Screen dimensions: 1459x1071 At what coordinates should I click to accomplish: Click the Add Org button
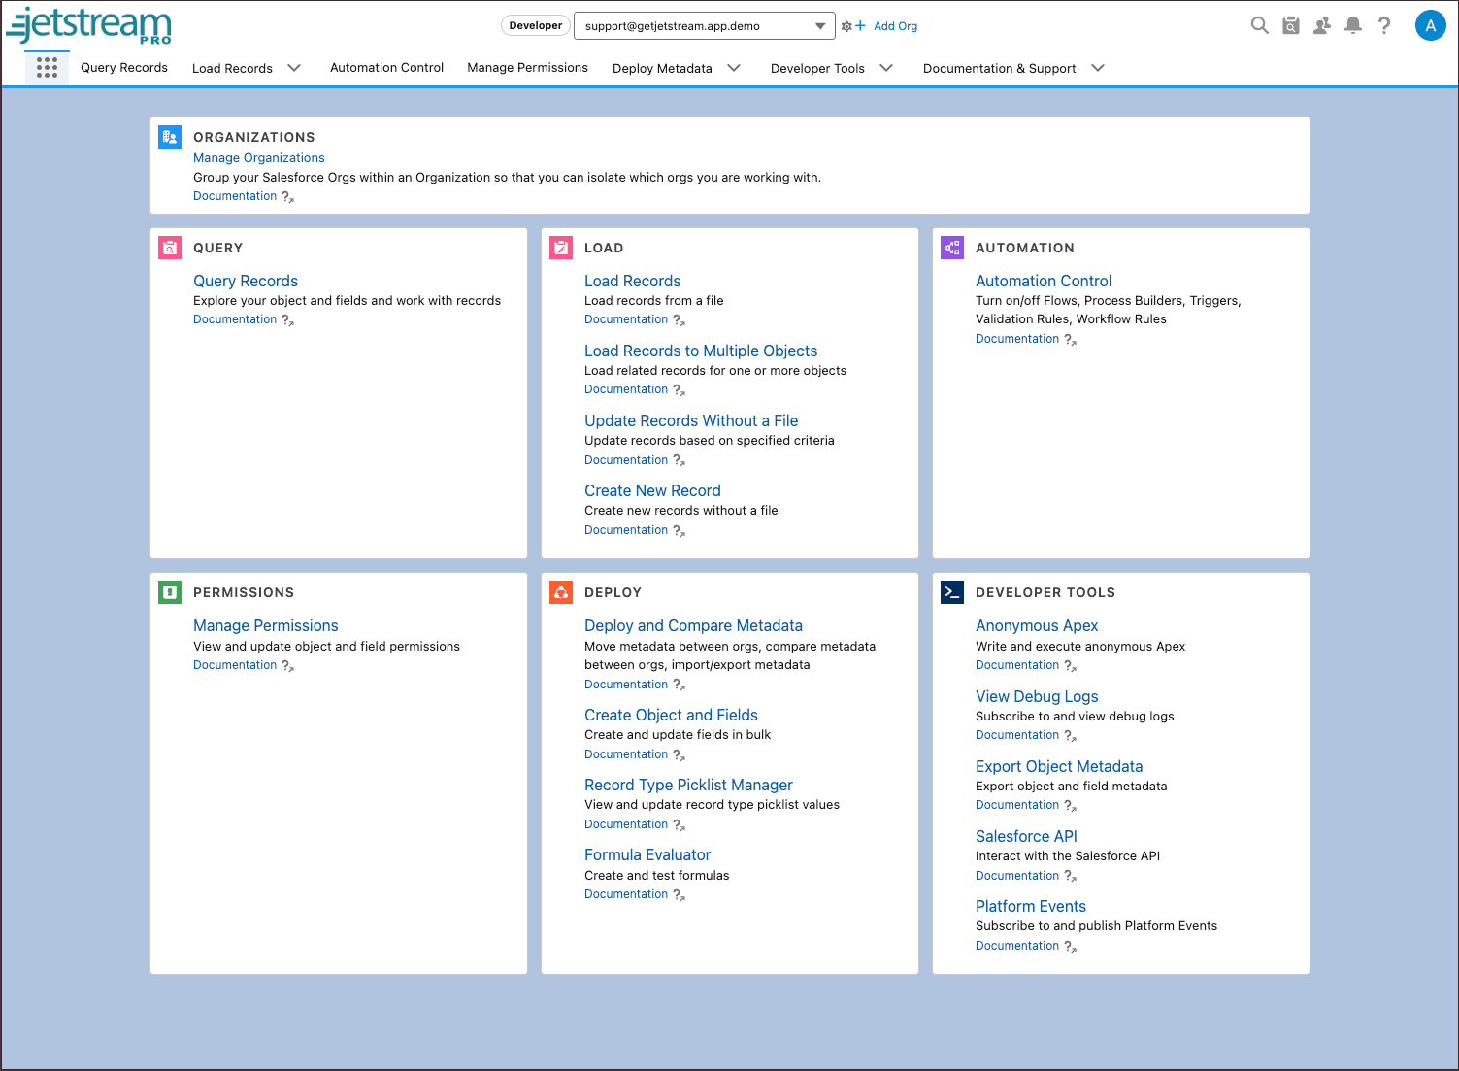(887, 26)
